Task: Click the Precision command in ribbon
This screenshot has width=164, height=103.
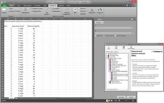Action: click(83, 11)
